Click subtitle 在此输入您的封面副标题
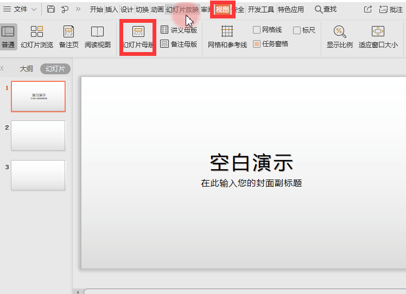This screenshot has height=294, width=406. coord(251,183)
